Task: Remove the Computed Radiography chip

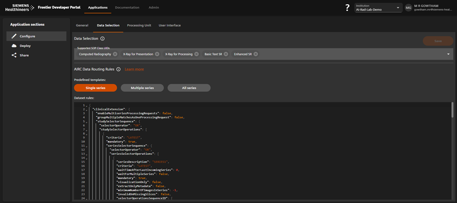Action: [115, 54]
